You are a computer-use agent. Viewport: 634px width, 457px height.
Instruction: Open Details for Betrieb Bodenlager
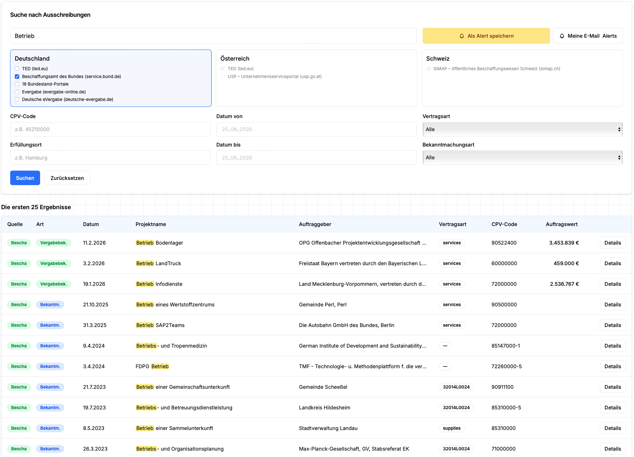point(613,243)
